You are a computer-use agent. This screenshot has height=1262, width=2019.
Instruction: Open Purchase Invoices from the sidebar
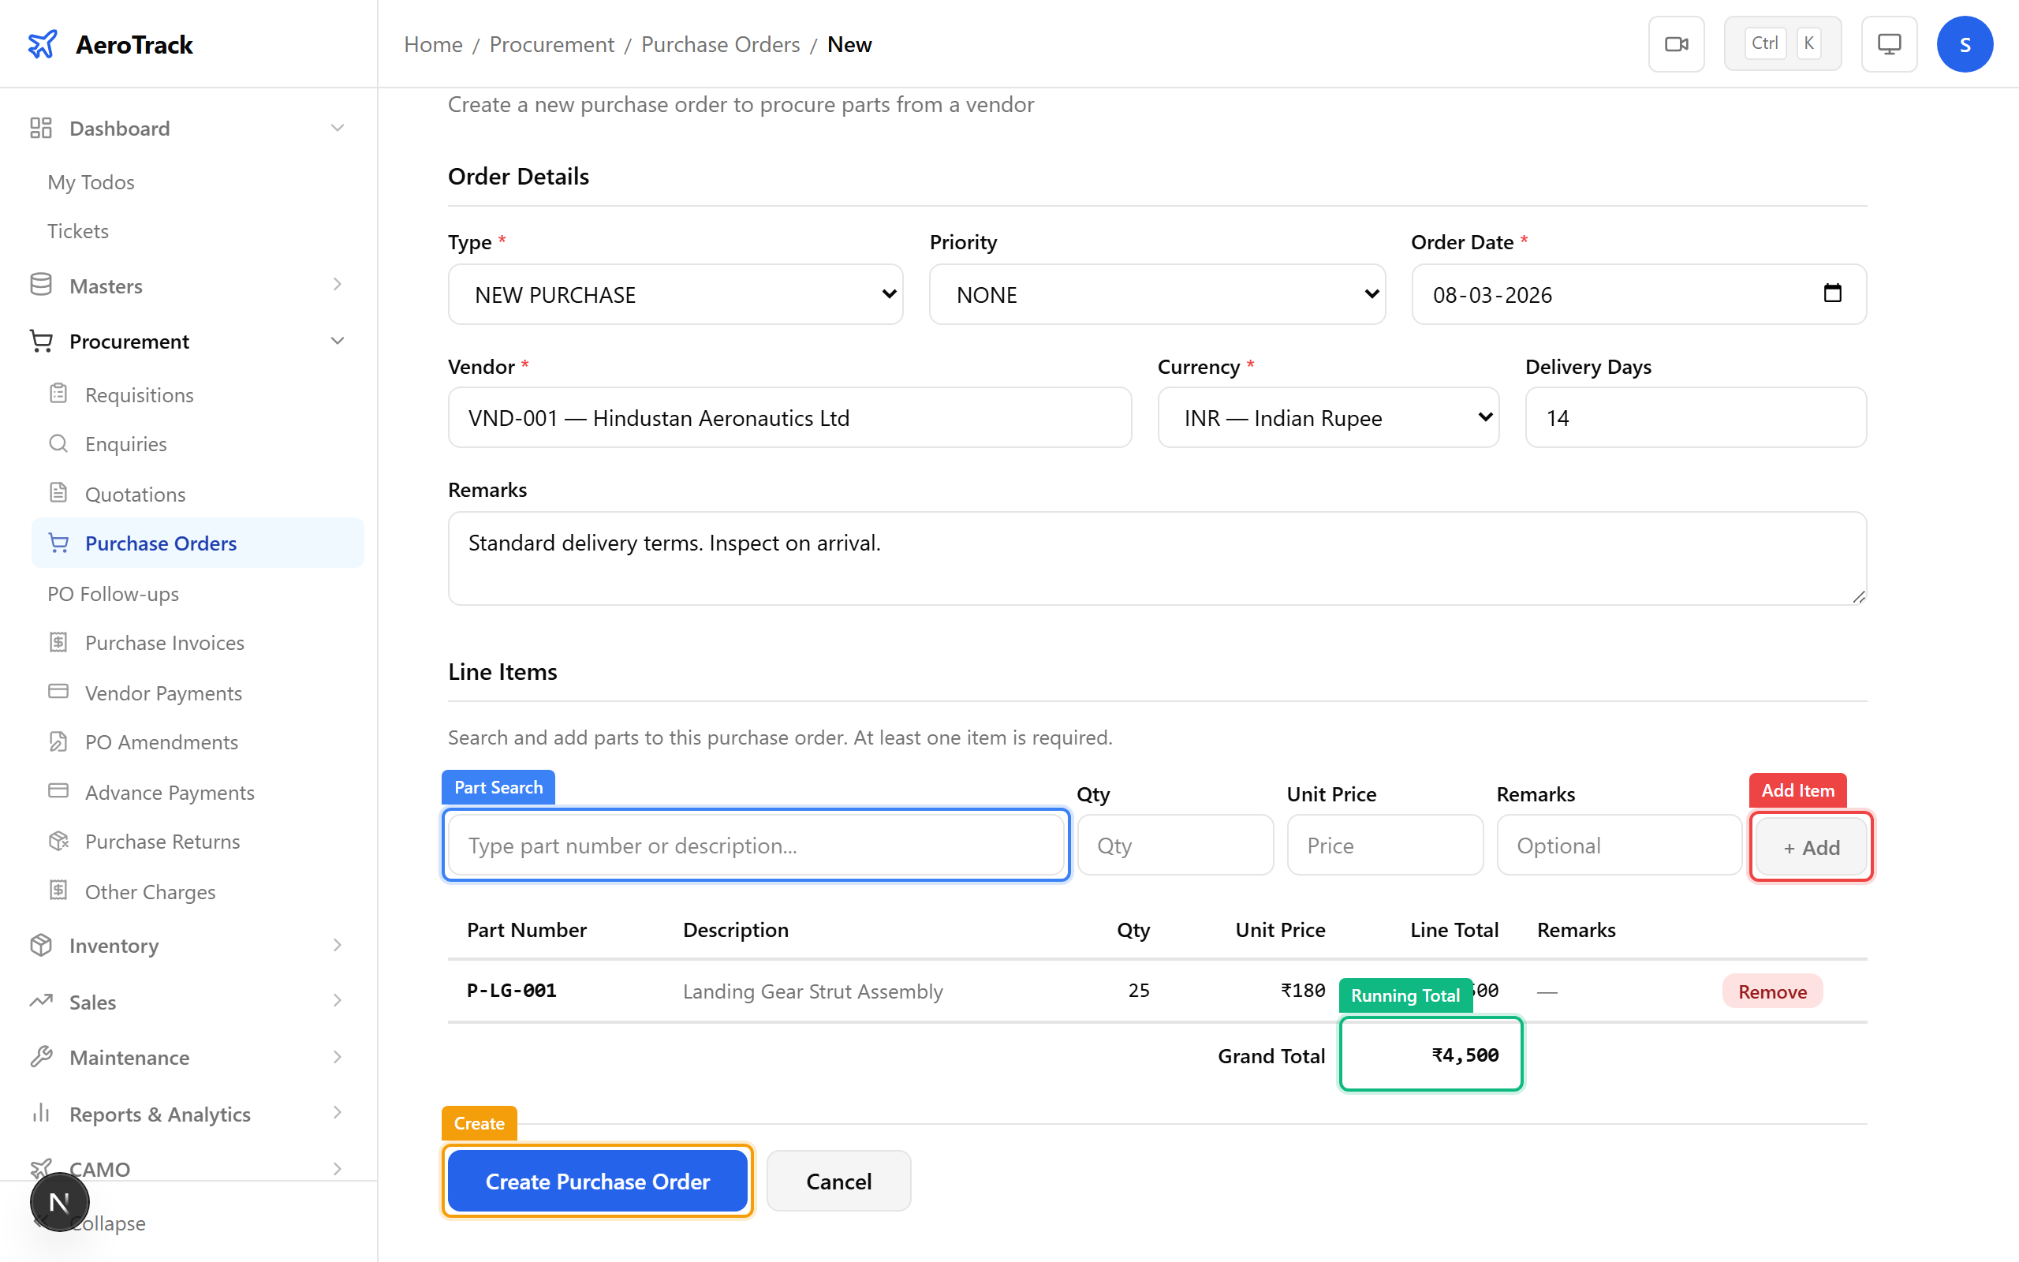[x=163, y=643]
